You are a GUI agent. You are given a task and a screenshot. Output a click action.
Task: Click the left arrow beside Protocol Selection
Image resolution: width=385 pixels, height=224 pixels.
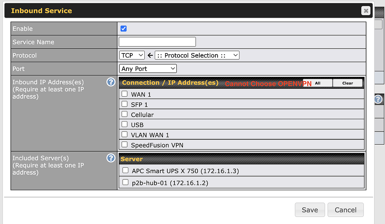click(150, 55)
